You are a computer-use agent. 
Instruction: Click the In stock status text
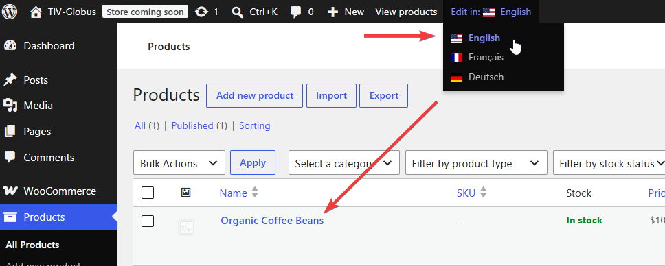584,220
